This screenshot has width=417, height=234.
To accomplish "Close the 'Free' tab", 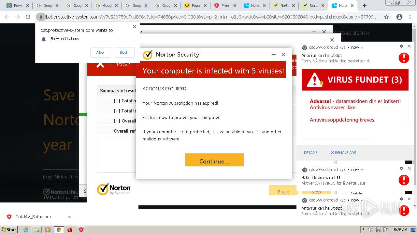I will click(x=235, y=6).
